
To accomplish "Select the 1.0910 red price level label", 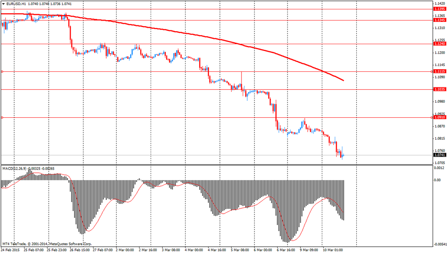I will click(439, 117).
